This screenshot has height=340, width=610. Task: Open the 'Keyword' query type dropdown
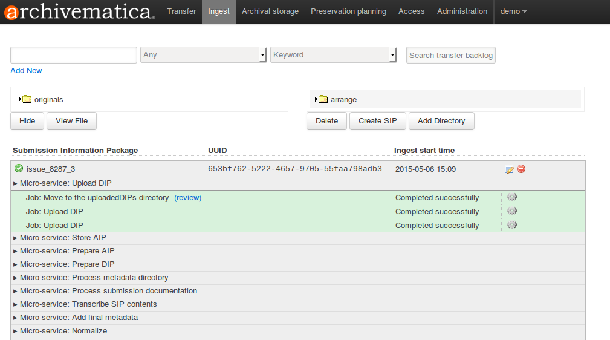(x=333, y=55)
